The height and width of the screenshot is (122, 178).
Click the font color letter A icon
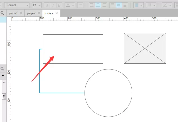pyautogui.click(x=68, y=5)
